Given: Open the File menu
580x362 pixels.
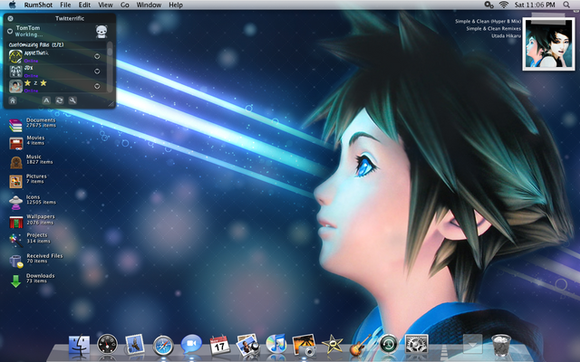Looking at the screenshot, I should [65, 5].
